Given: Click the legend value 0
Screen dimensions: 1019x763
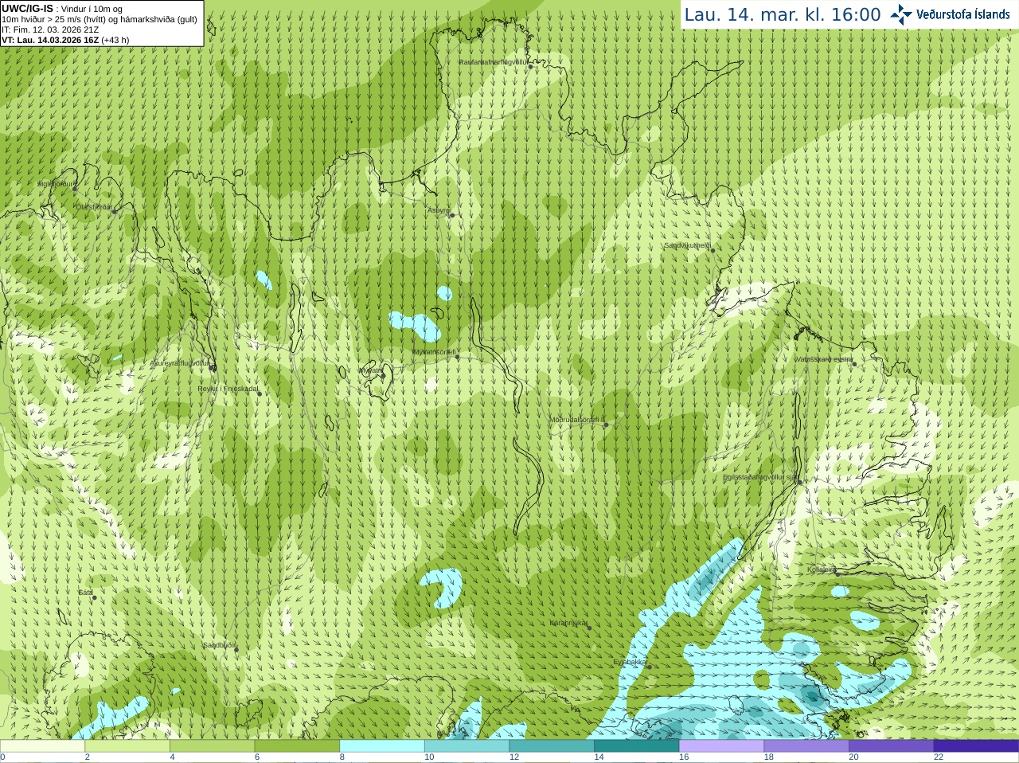Looking at the screenshot, I should point(2,757).
